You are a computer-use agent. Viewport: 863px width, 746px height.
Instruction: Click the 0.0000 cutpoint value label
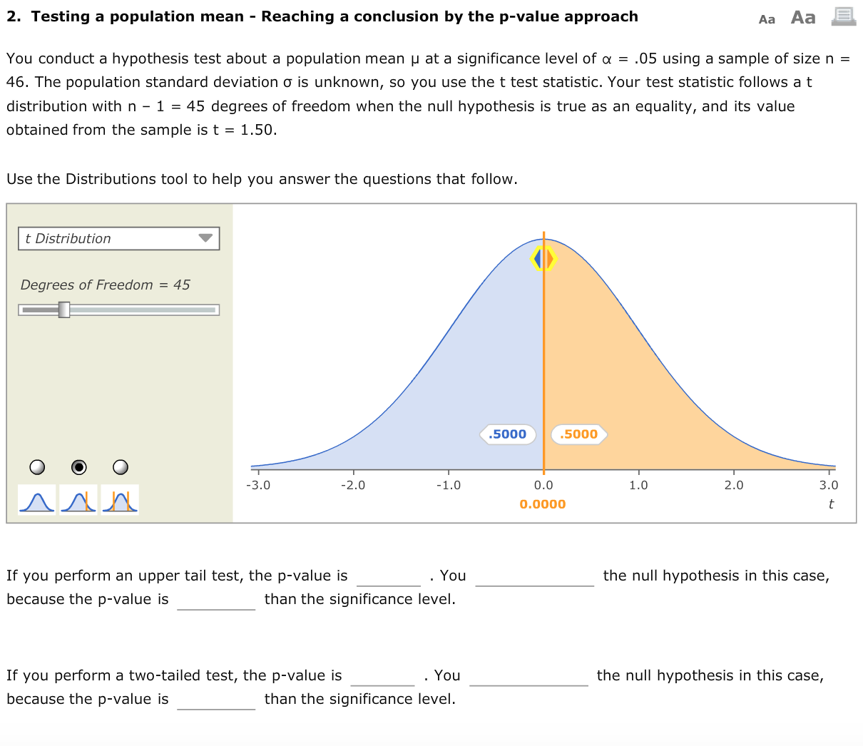click(x=544, y=504)
